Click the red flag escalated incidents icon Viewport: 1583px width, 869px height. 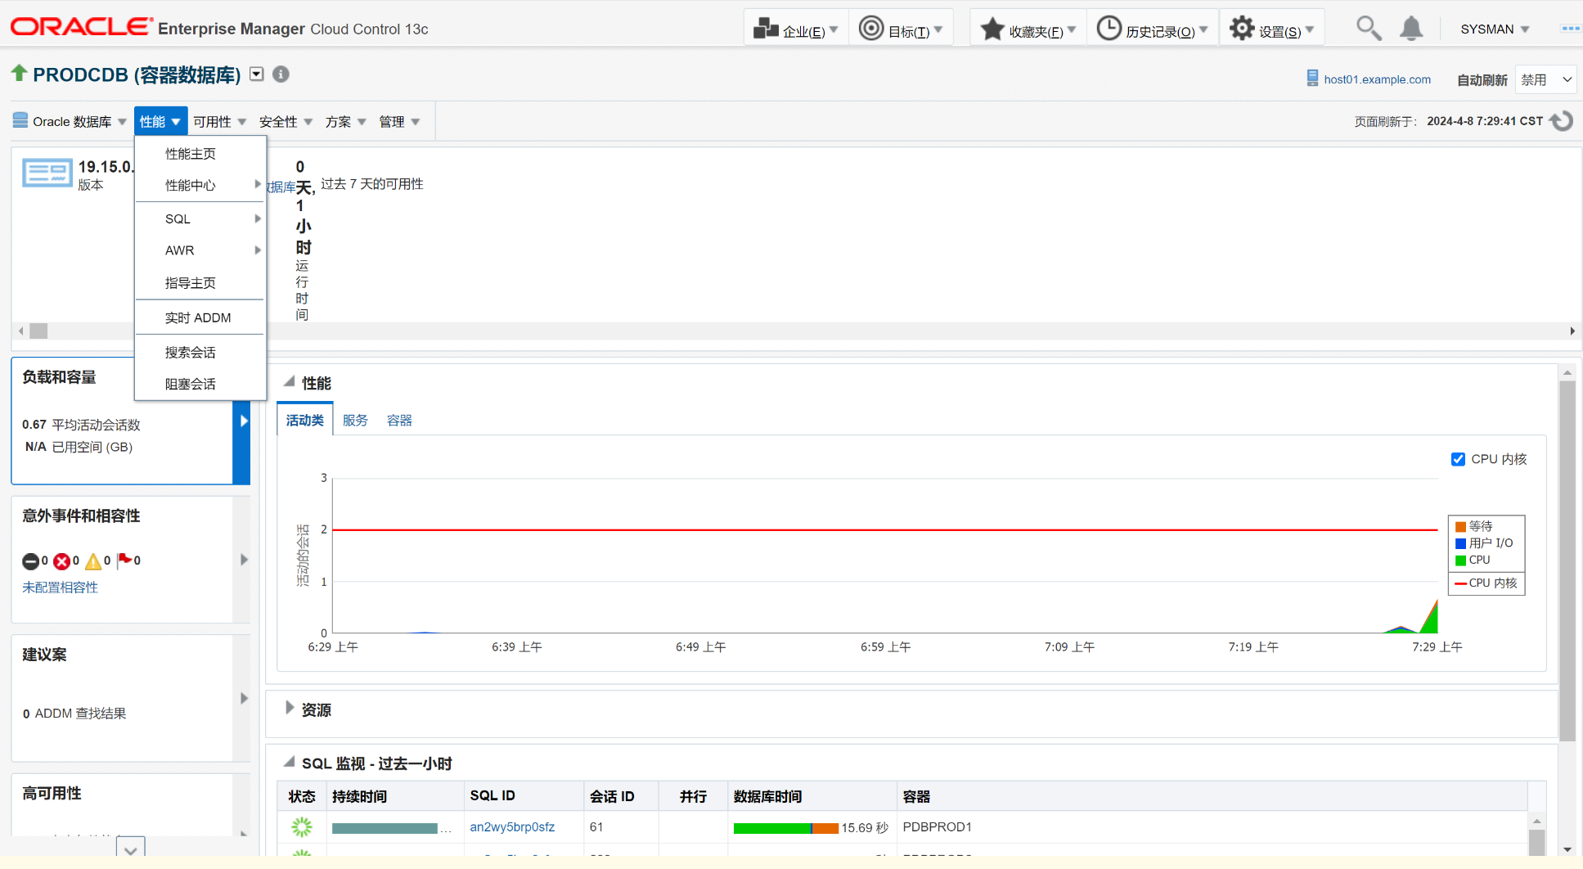click(124, 561)
